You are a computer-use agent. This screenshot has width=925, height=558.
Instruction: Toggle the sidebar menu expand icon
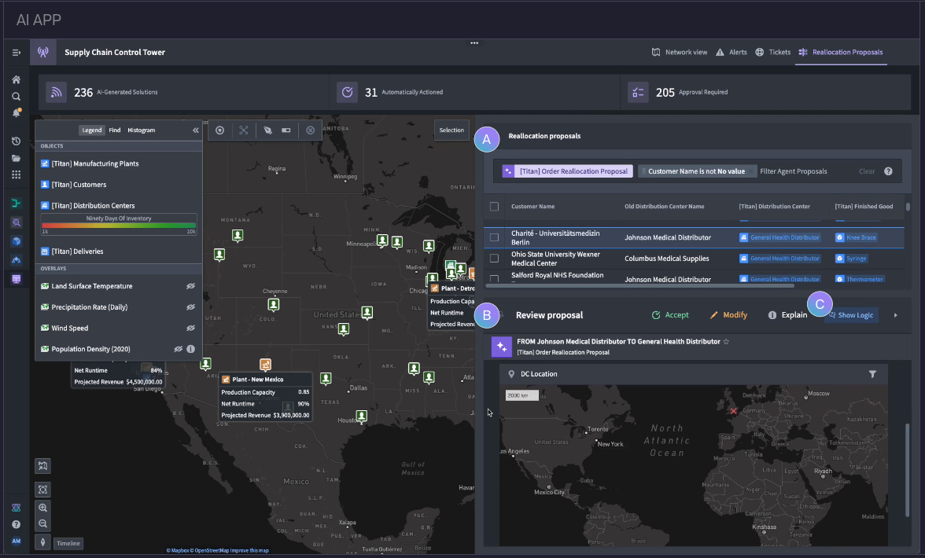tap(16, 53)
